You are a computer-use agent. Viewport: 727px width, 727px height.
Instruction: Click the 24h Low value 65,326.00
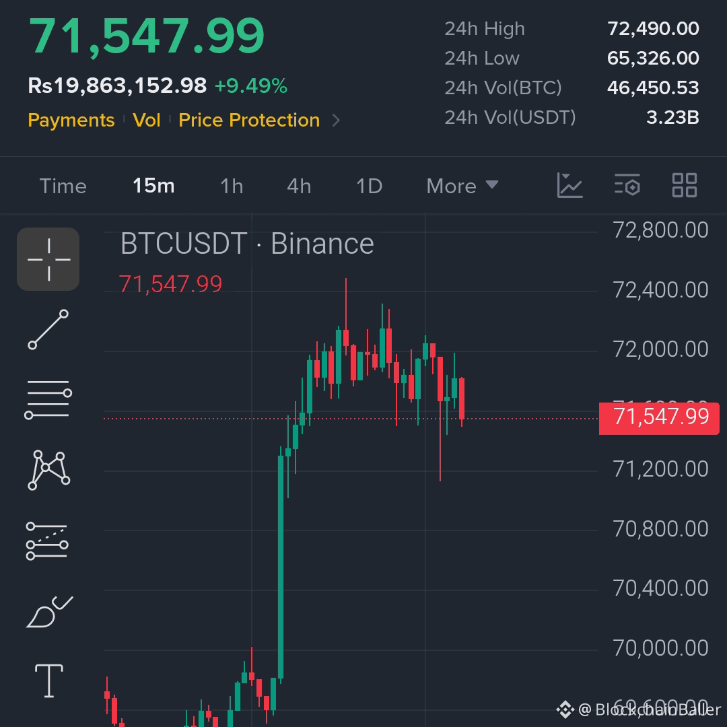pyautogui.click(x=653, y=59)
